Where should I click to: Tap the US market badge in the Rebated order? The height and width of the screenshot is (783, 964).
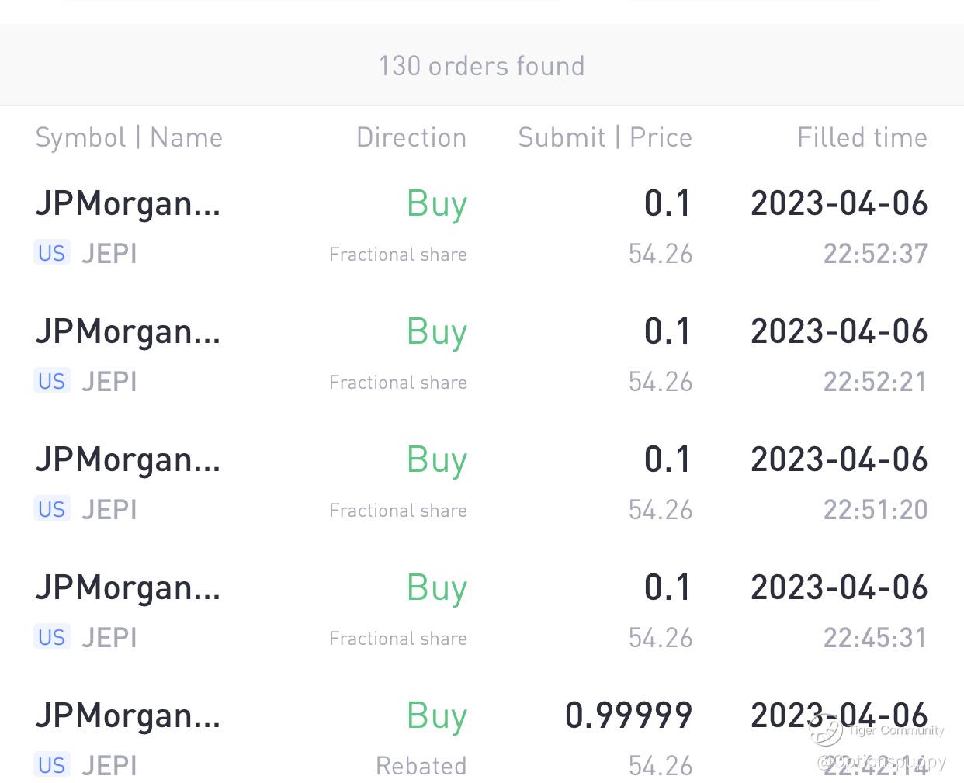(52, 765)
